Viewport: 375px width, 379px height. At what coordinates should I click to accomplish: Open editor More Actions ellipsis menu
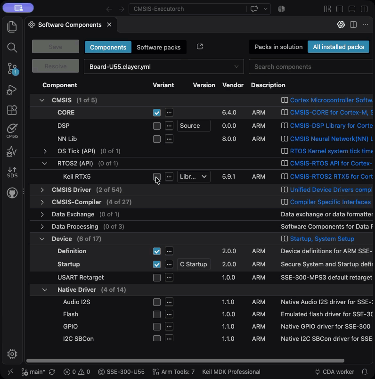(366, 25)
